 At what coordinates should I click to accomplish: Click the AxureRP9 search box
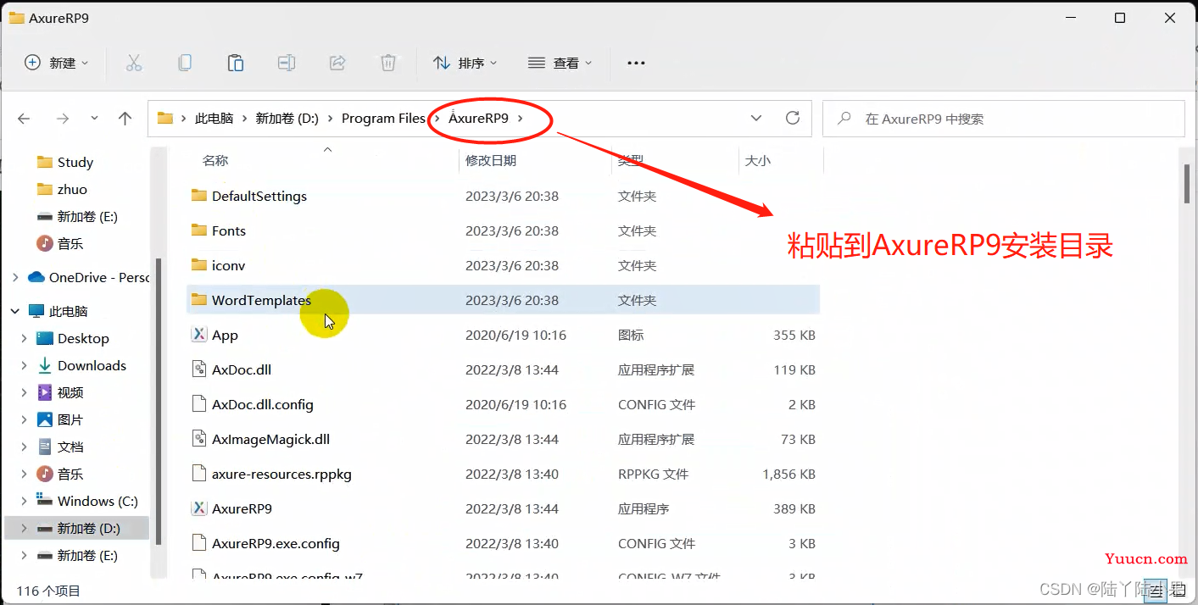(x=1004, y=119)
